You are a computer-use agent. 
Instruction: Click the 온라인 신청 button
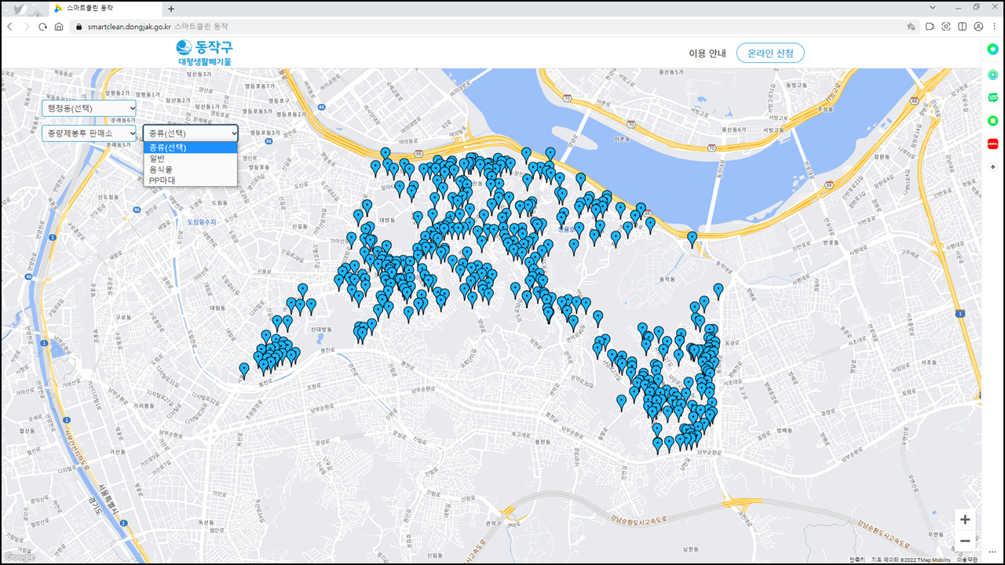pos(770,53)
